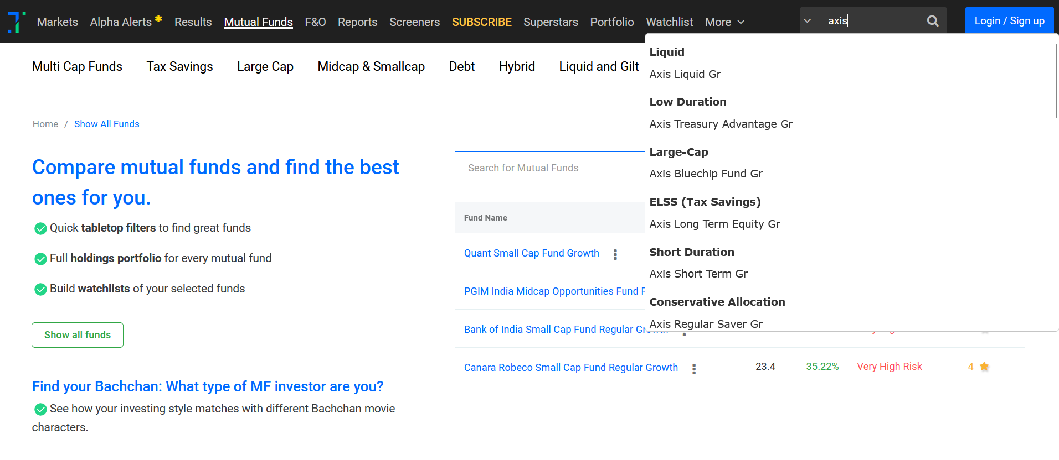Click SUBSCRIBE link
The image size is (1059, 460).
pos(482,22)
